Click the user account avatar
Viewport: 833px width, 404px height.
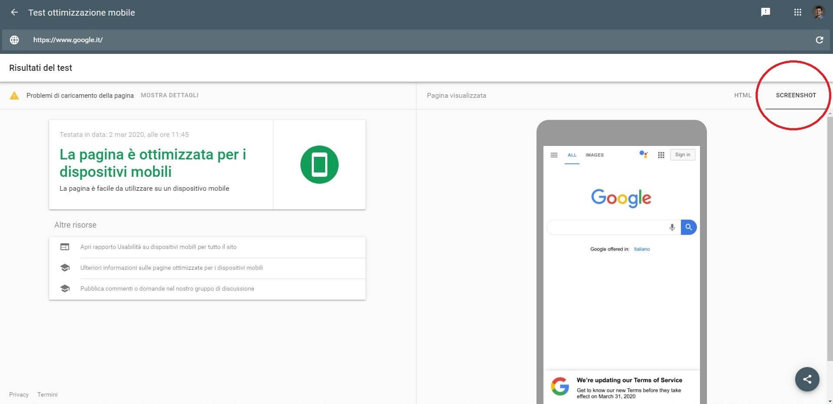[x=819, y=12]
